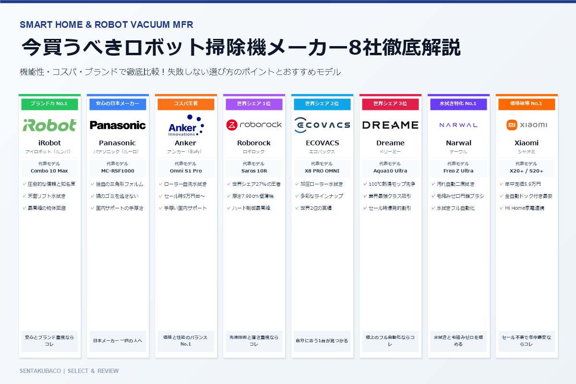The height and width of the screenshot is (384, 576).
Task: Click checkmark beside 100℃熱湯モップ洗浄
Action: pos(365,184)
